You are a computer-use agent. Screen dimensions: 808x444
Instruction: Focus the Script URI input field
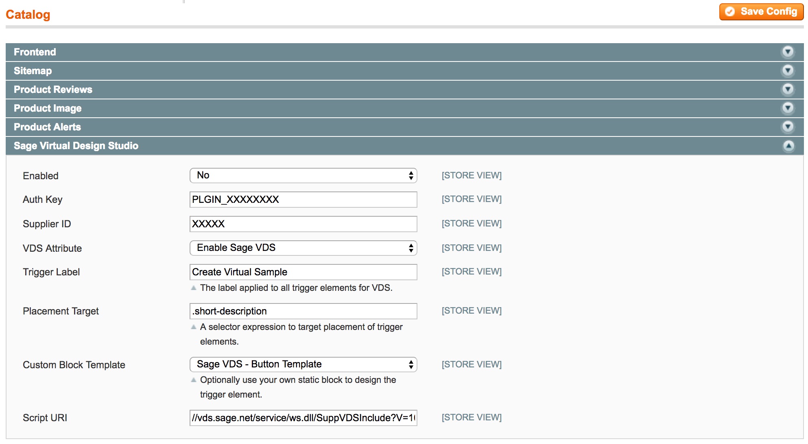[303, 418]
